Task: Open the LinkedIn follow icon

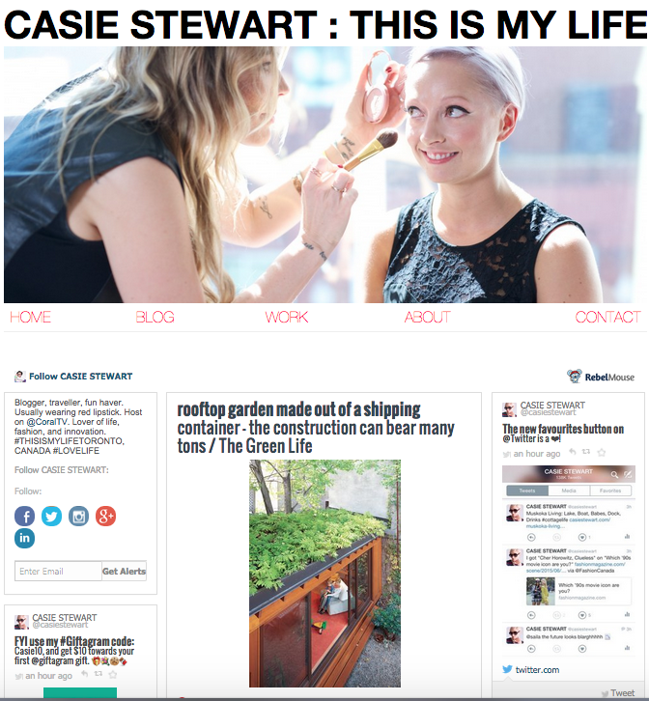Action: pos(24,538)
